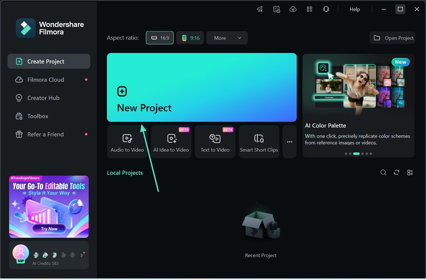
Task: Launch Smart Short Clips tool
Action: 259,141
